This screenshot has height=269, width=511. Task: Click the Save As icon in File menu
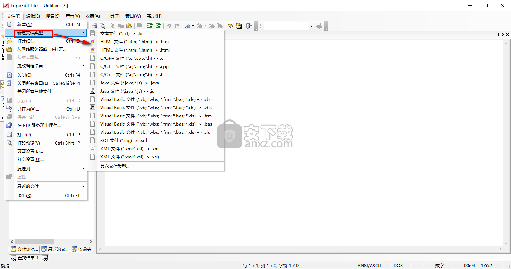tap(10, 109)
